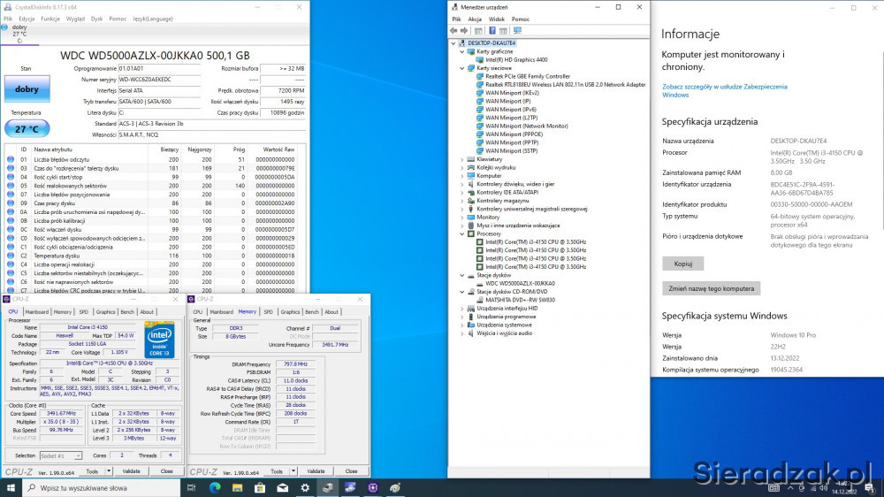This screenshot has width=884, height=497.
Task: Click the Windows 10 Pro version value
Action: (x=793, y=335)
